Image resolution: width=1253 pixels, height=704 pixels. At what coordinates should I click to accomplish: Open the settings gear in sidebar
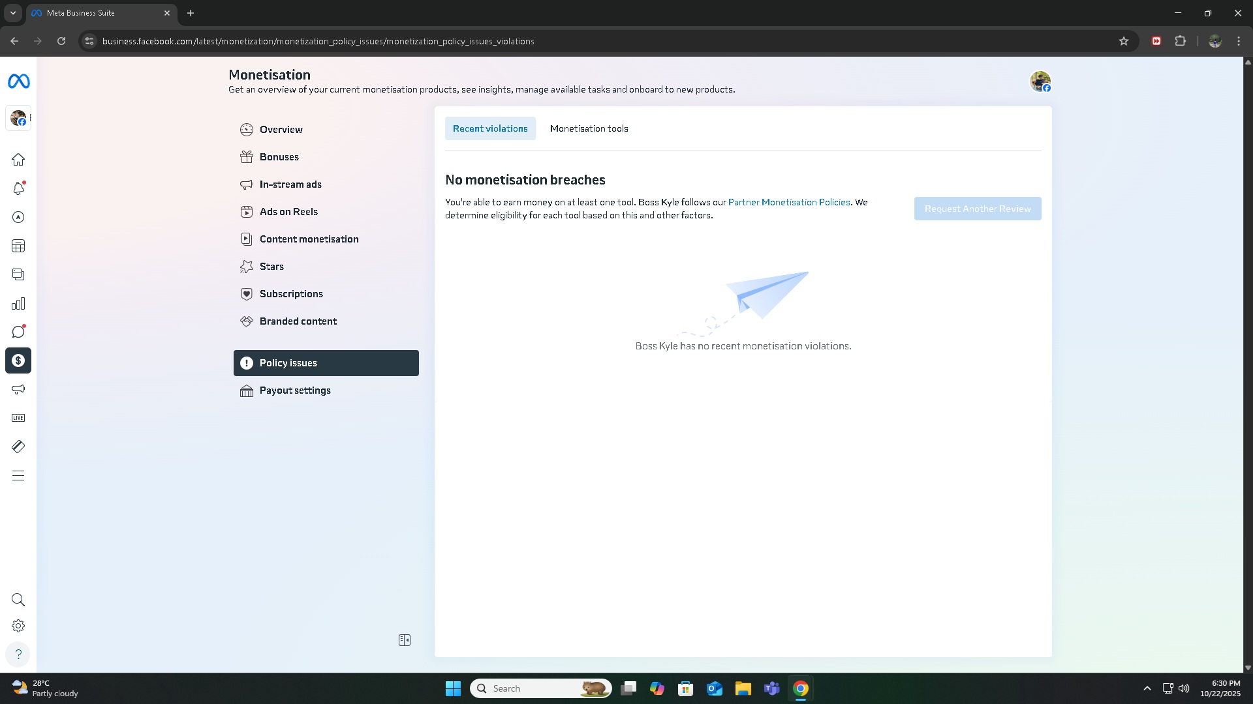coord(18,626)
